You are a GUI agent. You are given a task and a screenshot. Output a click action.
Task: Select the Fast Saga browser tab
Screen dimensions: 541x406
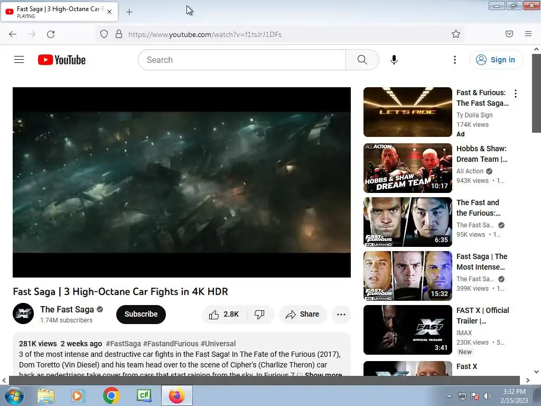tap(59, 12)
